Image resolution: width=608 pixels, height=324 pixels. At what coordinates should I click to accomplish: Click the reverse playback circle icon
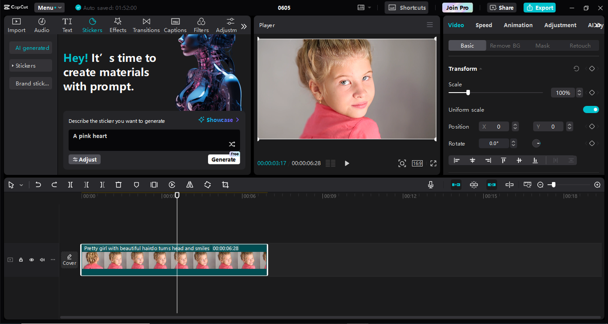click(172, 185)
